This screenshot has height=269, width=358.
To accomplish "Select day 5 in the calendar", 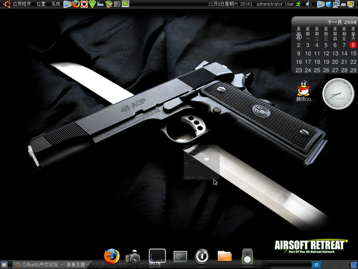I will click(326, 45).
